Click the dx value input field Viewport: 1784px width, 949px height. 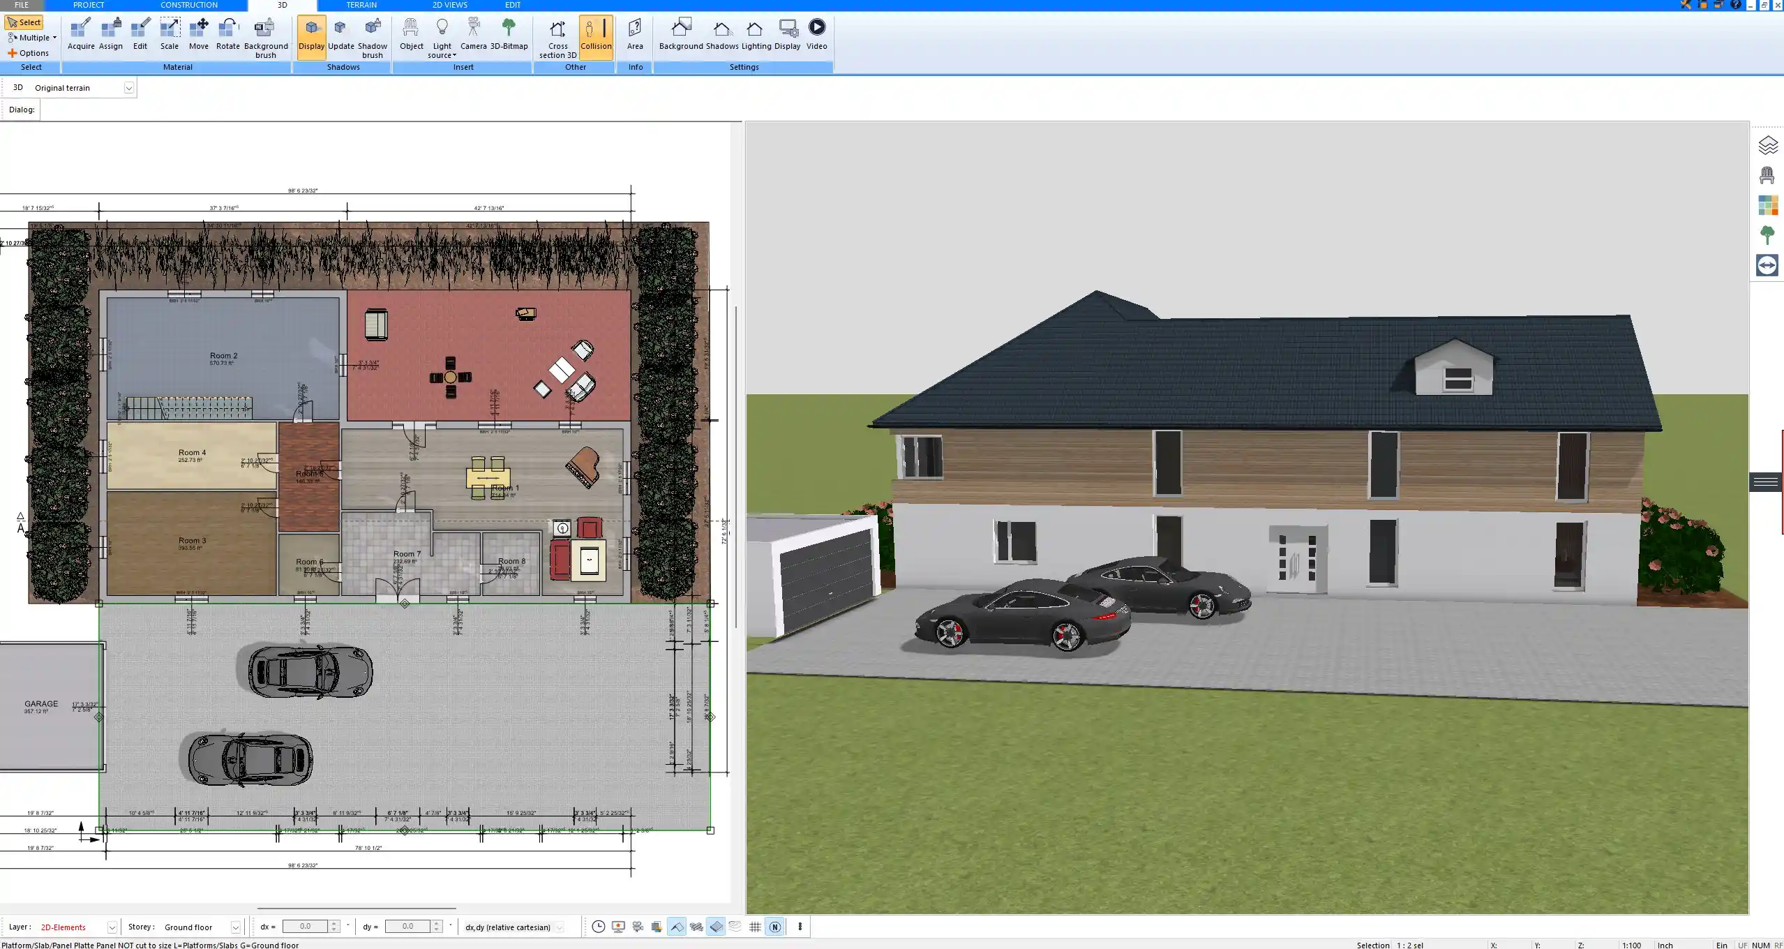pos(305,927)
